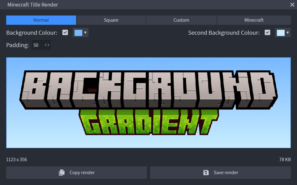Switch to the Square tab
Screen dimensions: 297x185
111,20
